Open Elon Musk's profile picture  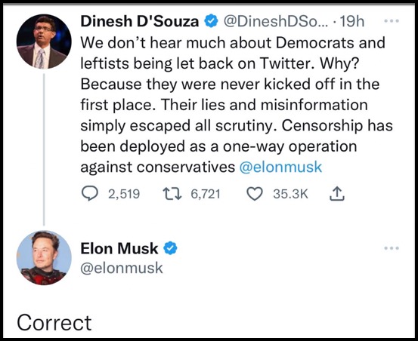click(44, 258)
